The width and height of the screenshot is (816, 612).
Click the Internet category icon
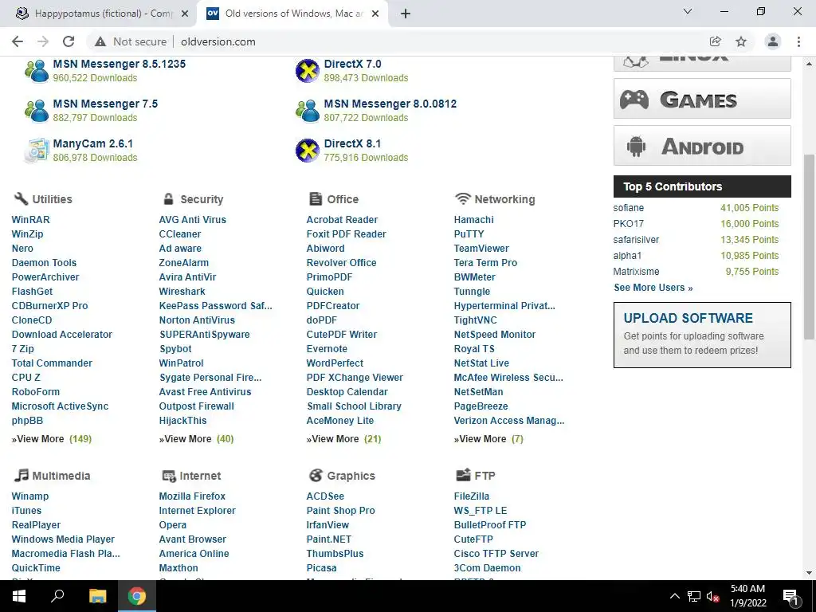point(169,476)
